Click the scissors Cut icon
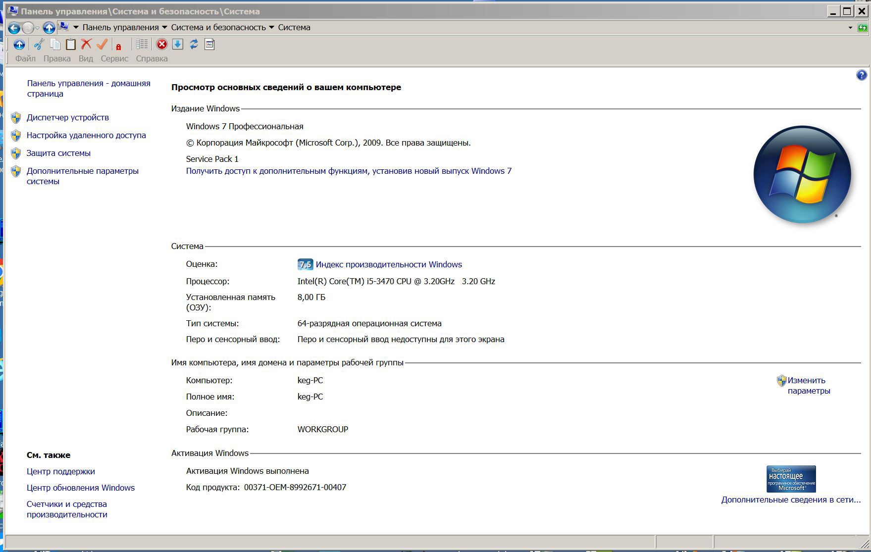The height and width of the screenshot is (552, 871). [x=39, y=45]
